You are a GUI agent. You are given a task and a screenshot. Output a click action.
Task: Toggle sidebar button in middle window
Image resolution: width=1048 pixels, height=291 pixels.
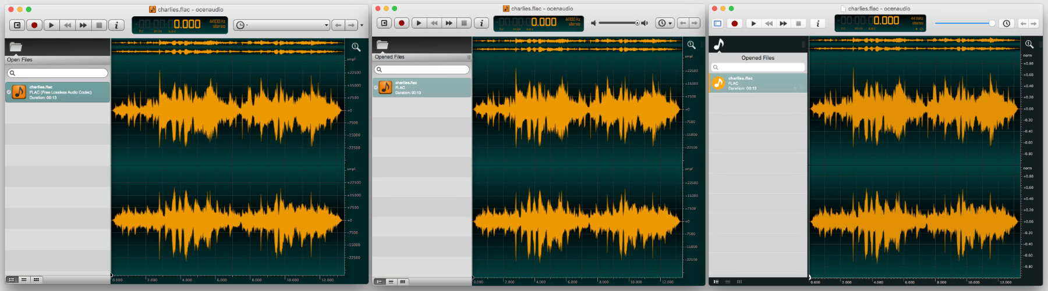384,23
